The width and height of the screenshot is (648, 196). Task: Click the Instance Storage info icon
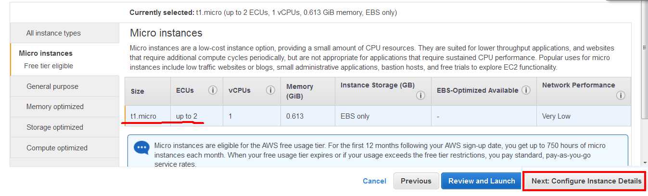click(421, 96)
